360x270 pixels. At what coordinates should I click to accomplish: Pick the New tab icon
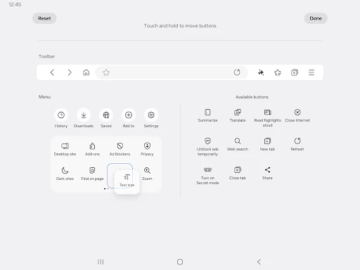pyautogui.click(x=267, y=141)
